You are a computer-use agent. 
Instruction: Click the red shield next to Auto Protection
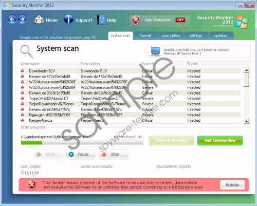click(136, 20)
